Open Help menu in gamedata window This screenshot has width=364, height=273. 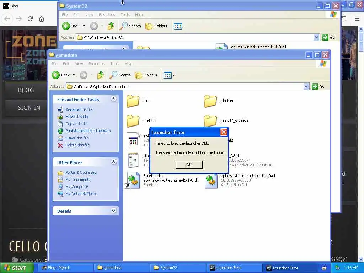128,64
